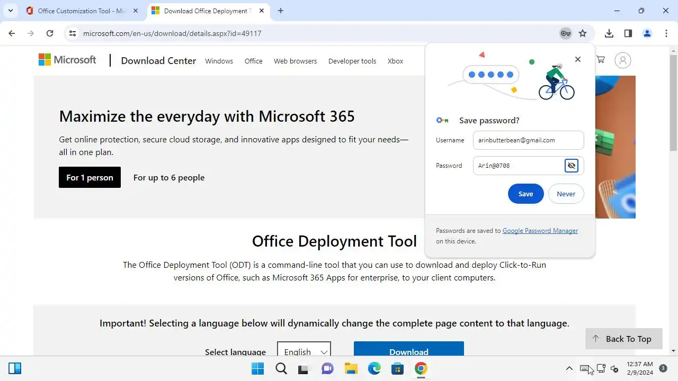
Task: Click the For 1 person button
Action: [90, 177]
